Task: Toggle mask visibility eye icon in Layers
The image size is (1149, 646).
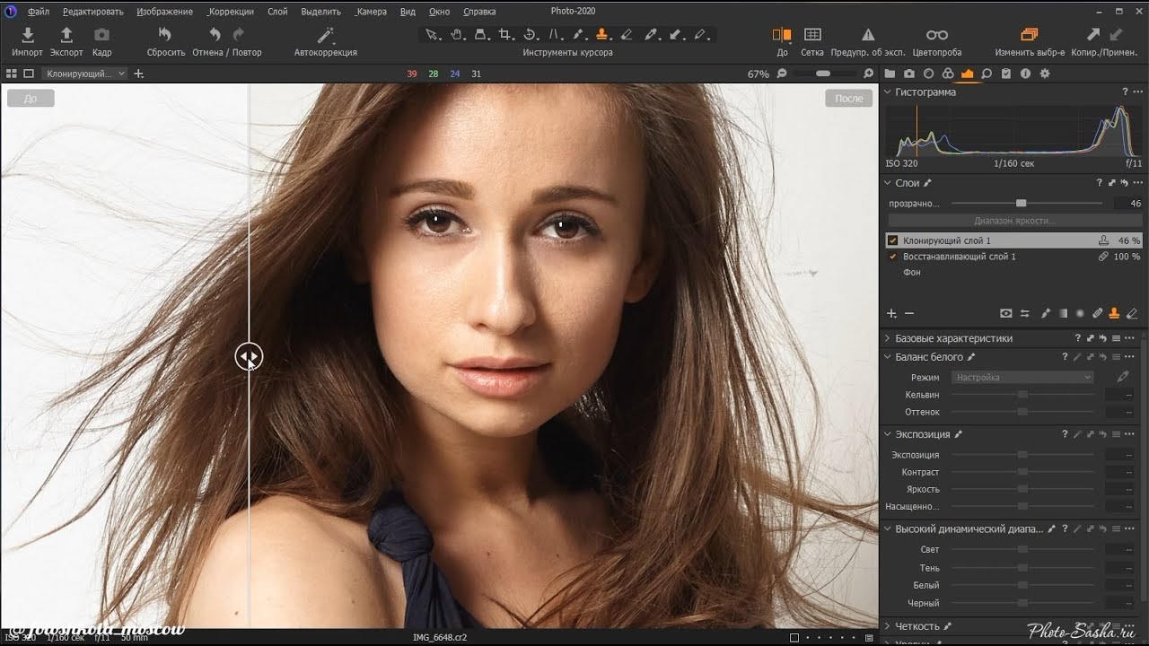Action: pos(1005,313)
